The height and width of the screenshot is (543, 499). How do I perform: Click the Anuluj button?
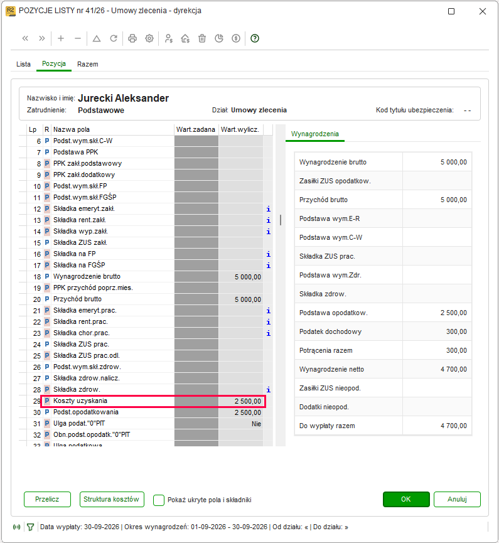point(457,499)
